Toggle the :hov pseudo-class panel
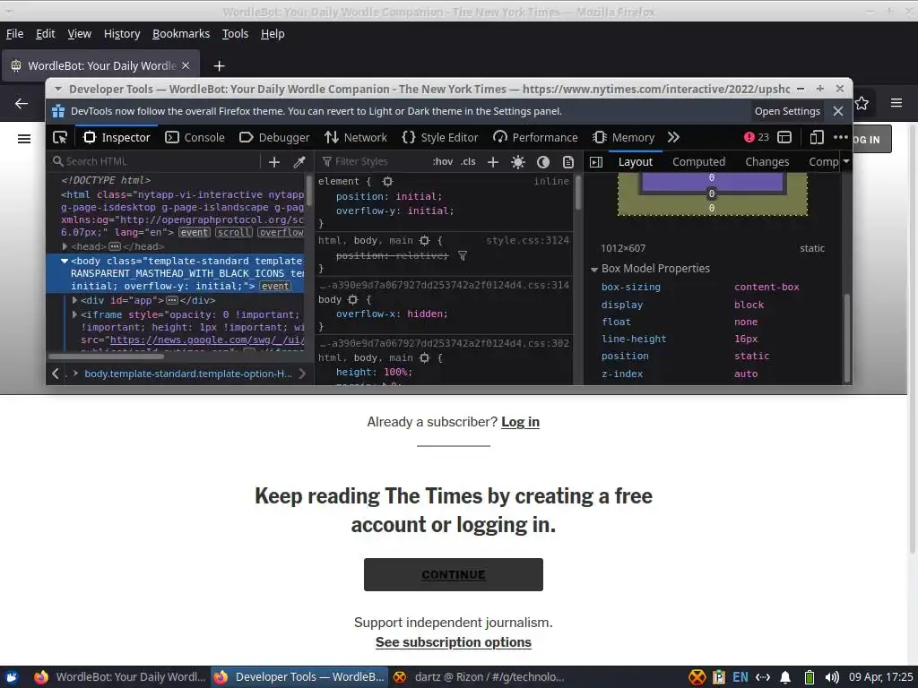 click(x=443, y=161)
